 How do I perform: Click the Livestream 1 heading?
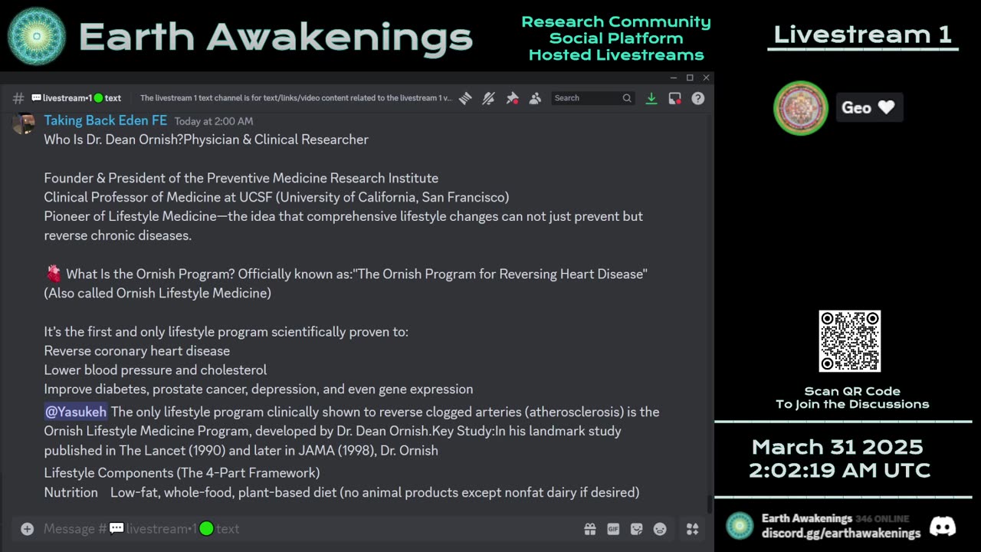pos(863,34)
